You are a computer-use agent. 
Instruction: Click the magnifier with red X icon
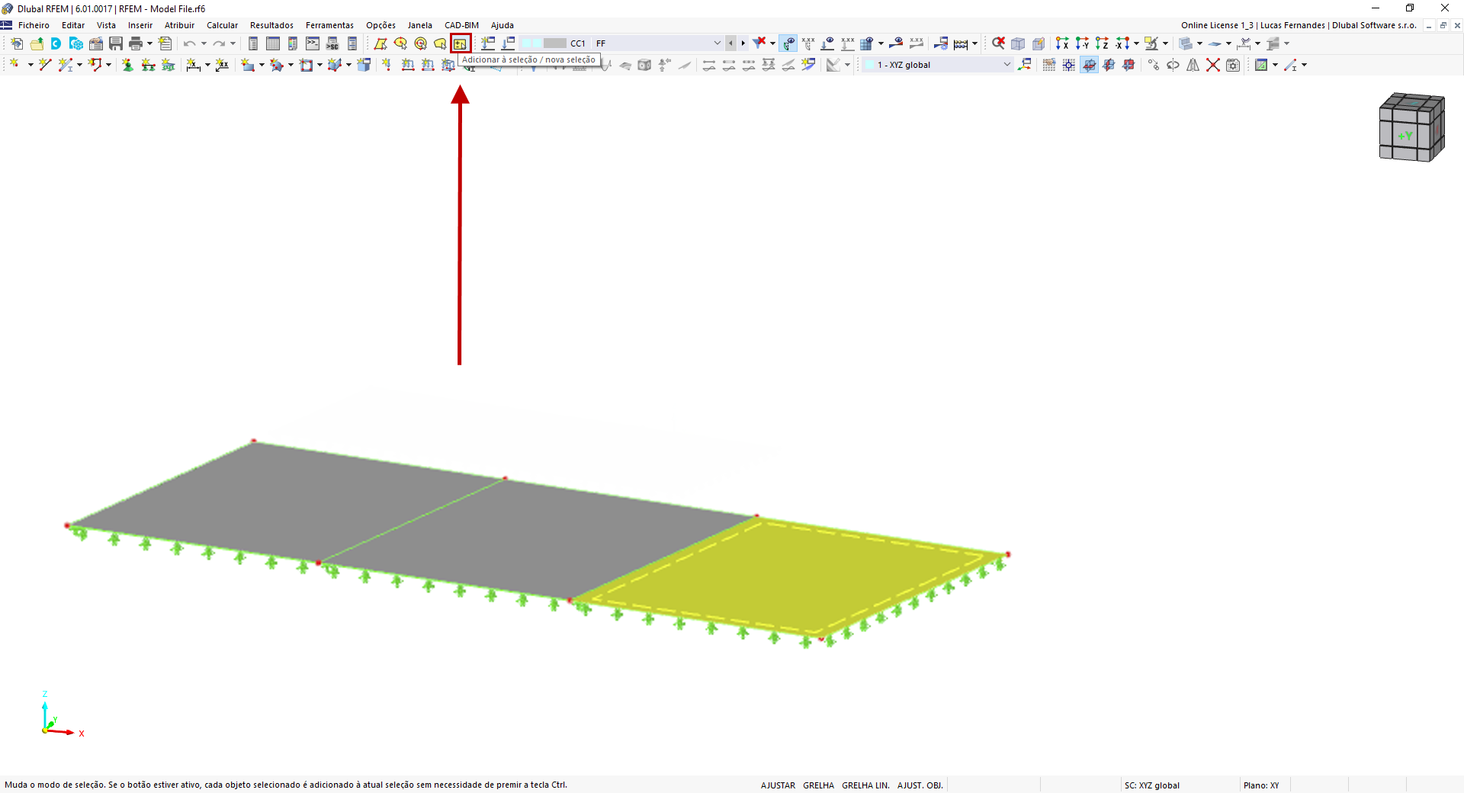coord(998,43)
